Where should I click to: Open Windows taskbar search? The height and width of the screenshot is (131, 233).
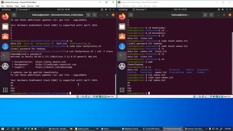tap(8, 129)
